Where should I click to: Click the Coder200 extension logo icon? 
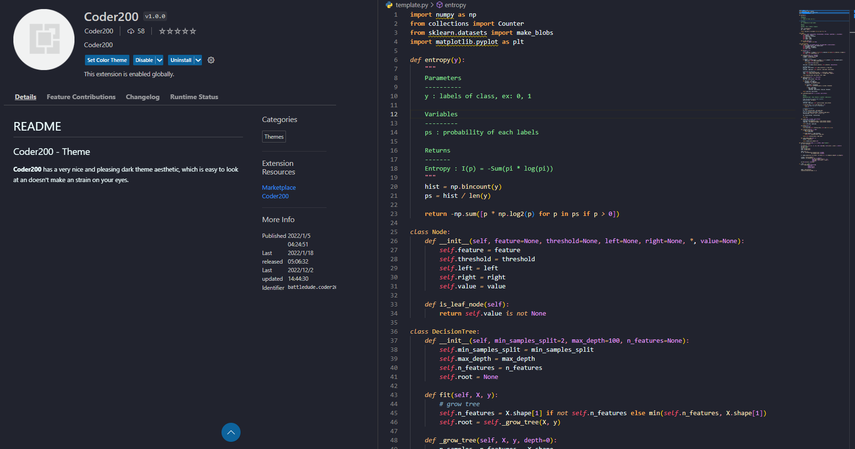[44, 40]
